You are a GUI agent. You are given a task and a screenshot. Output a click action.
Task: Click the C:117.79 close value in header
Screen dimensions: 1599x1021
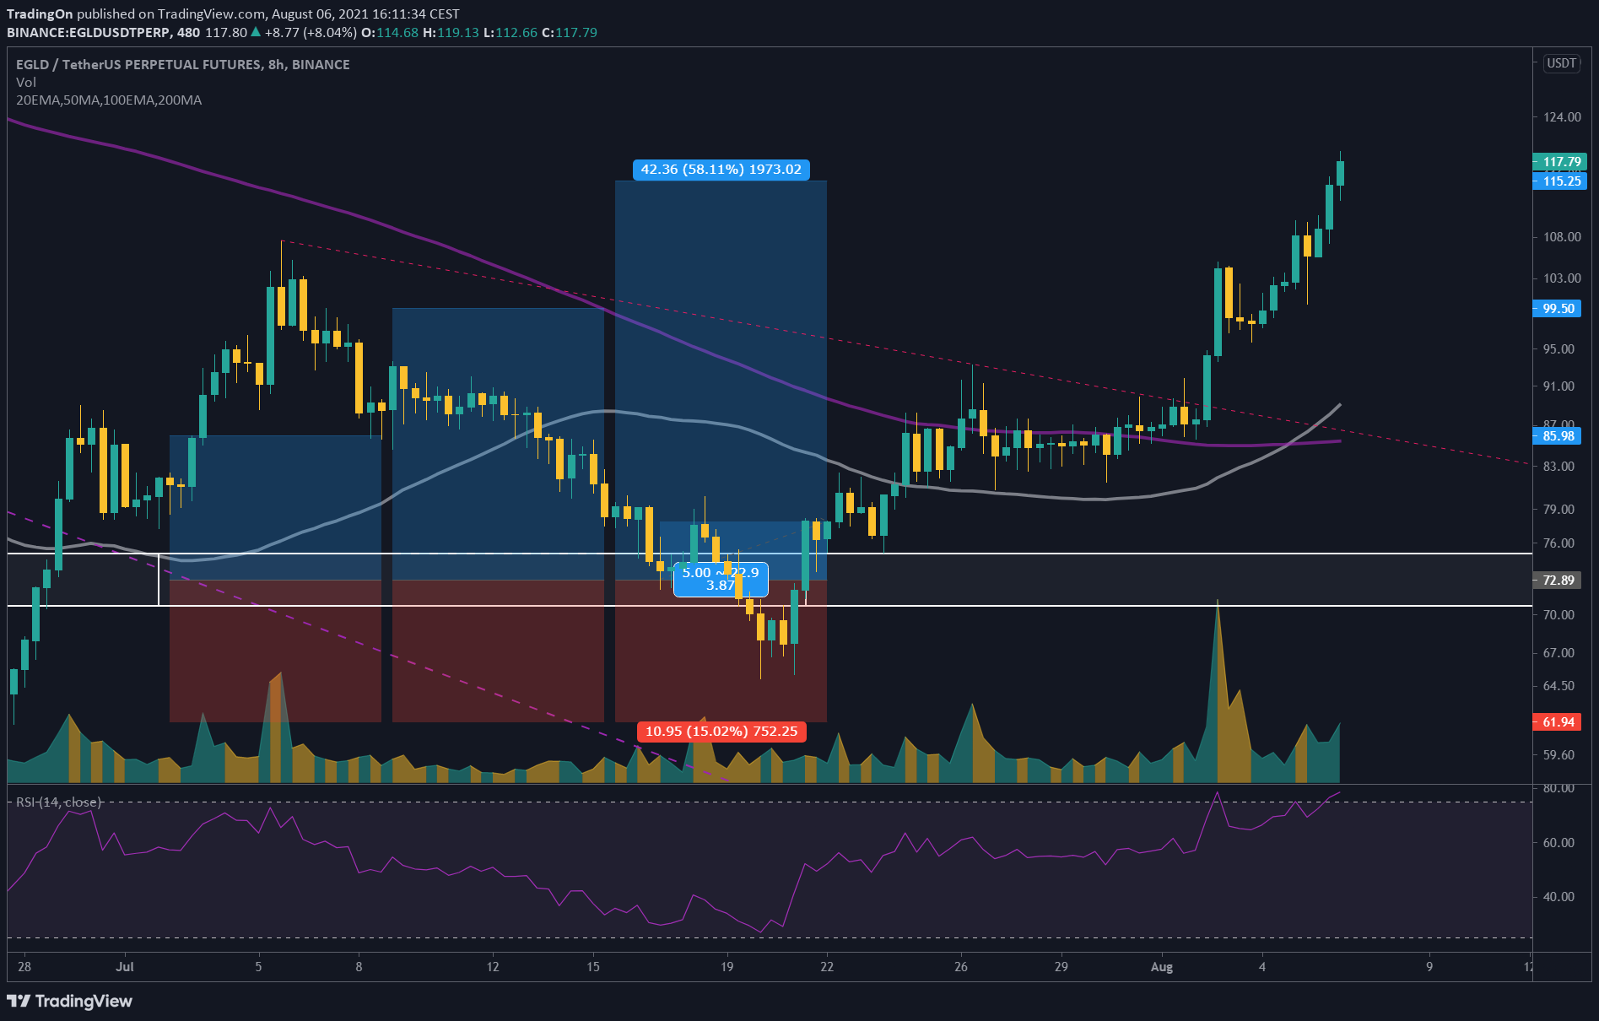coord(570,32)
